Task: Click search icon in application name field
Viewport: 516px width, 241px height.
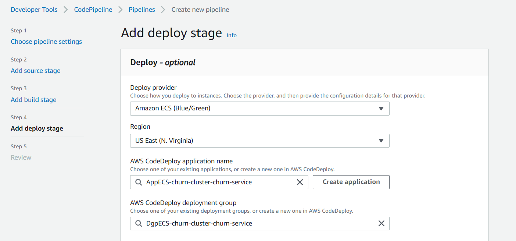Action: [139, 182]
